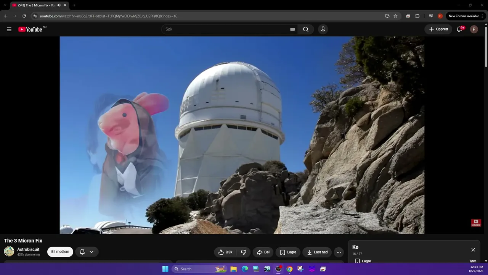This screenshot has height=275, width=488.
Task: Open the YouTube guide hamburger menu
Action: [9, 29]
